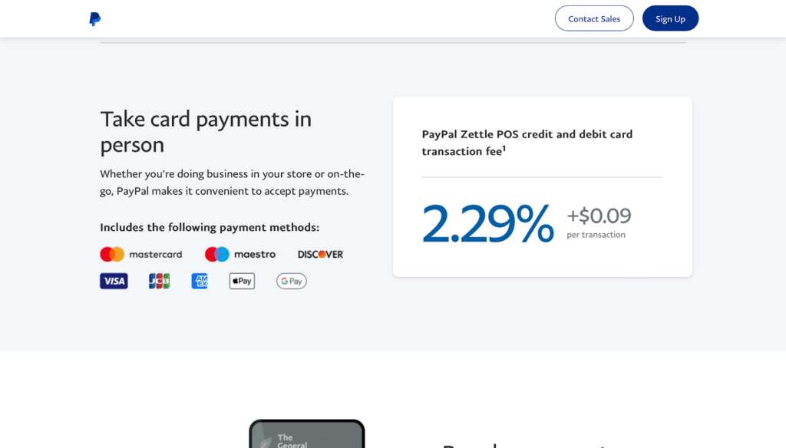This screenshot has height=448, width=786.
Task: Open the Contact Sales page
Action: [594, 19]
